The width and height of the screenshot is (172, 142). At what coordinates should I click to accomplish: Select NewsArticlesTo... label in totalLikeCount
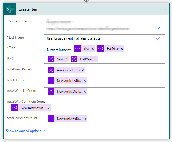69,81
